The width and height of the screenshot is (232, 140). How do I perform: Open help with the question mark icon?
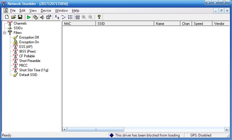coord(99,17)
